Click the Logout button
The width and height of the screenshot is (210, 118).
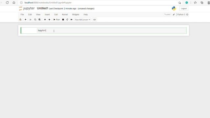pyautogui.click(x=184, y=9)
